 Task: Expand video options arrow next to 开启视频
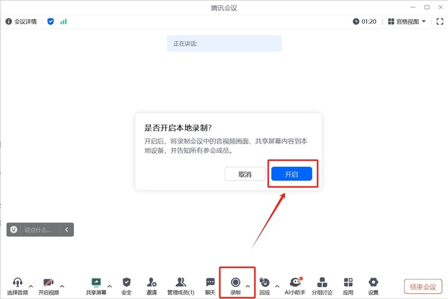point(62,286)
